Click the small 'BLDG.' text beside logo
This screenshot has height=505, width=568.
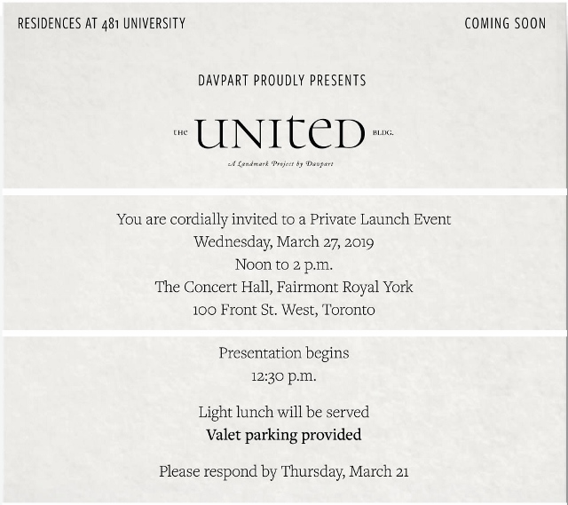(383, 133)
